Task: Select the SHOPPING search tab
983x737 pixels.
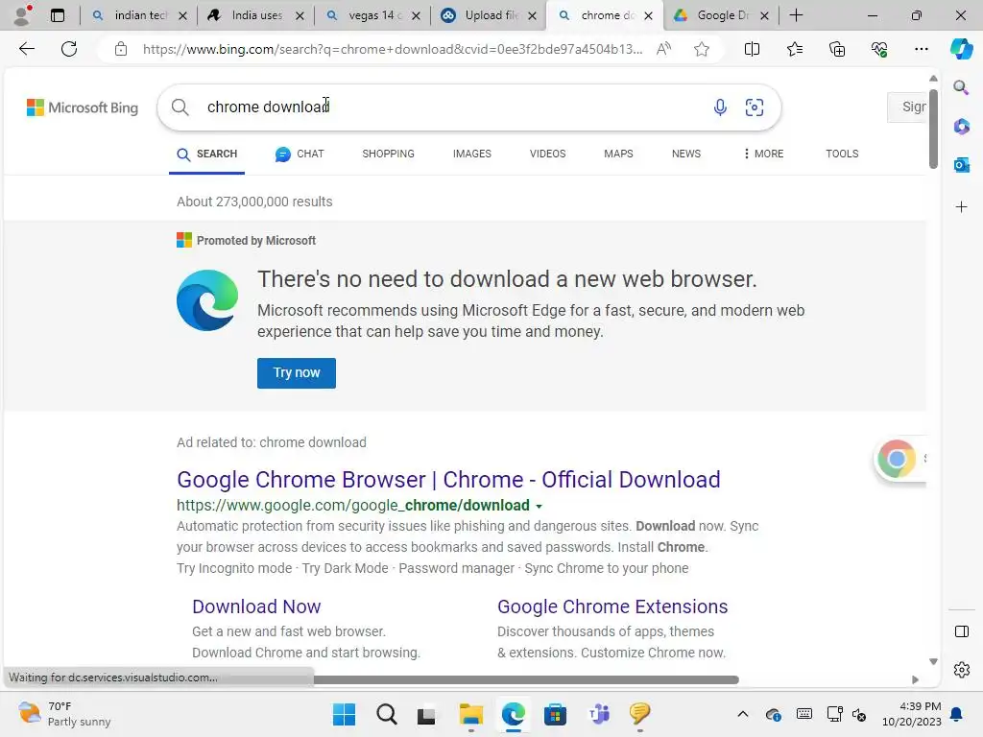Action: point(388,154)
